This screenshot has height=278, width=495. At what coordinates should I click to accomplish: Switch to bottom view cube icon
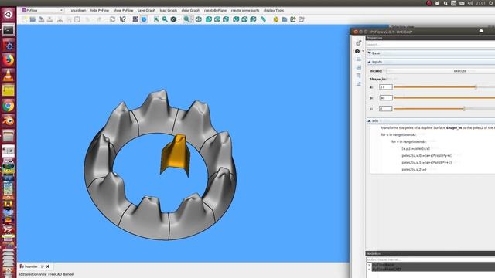pos(244,19)
